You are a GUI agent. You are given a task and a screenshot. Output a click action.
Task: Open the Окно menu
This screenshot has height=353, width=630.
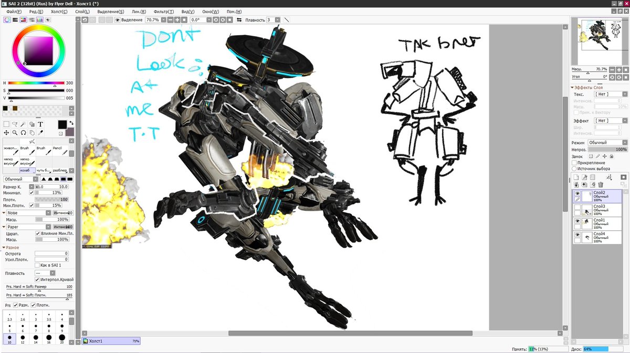[x=211, y=12]
